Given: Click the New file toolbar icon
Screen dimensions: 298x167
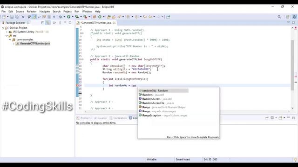Looking at the screenshot, I should tap(4, 17).
